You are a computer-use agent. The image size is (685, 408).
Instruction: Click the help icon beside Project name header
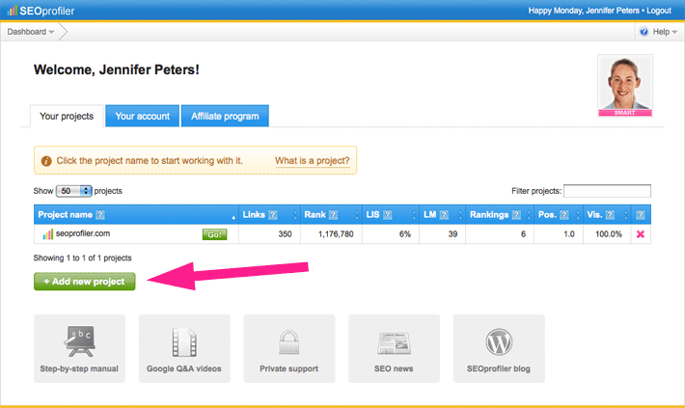[x=100, y=214]
